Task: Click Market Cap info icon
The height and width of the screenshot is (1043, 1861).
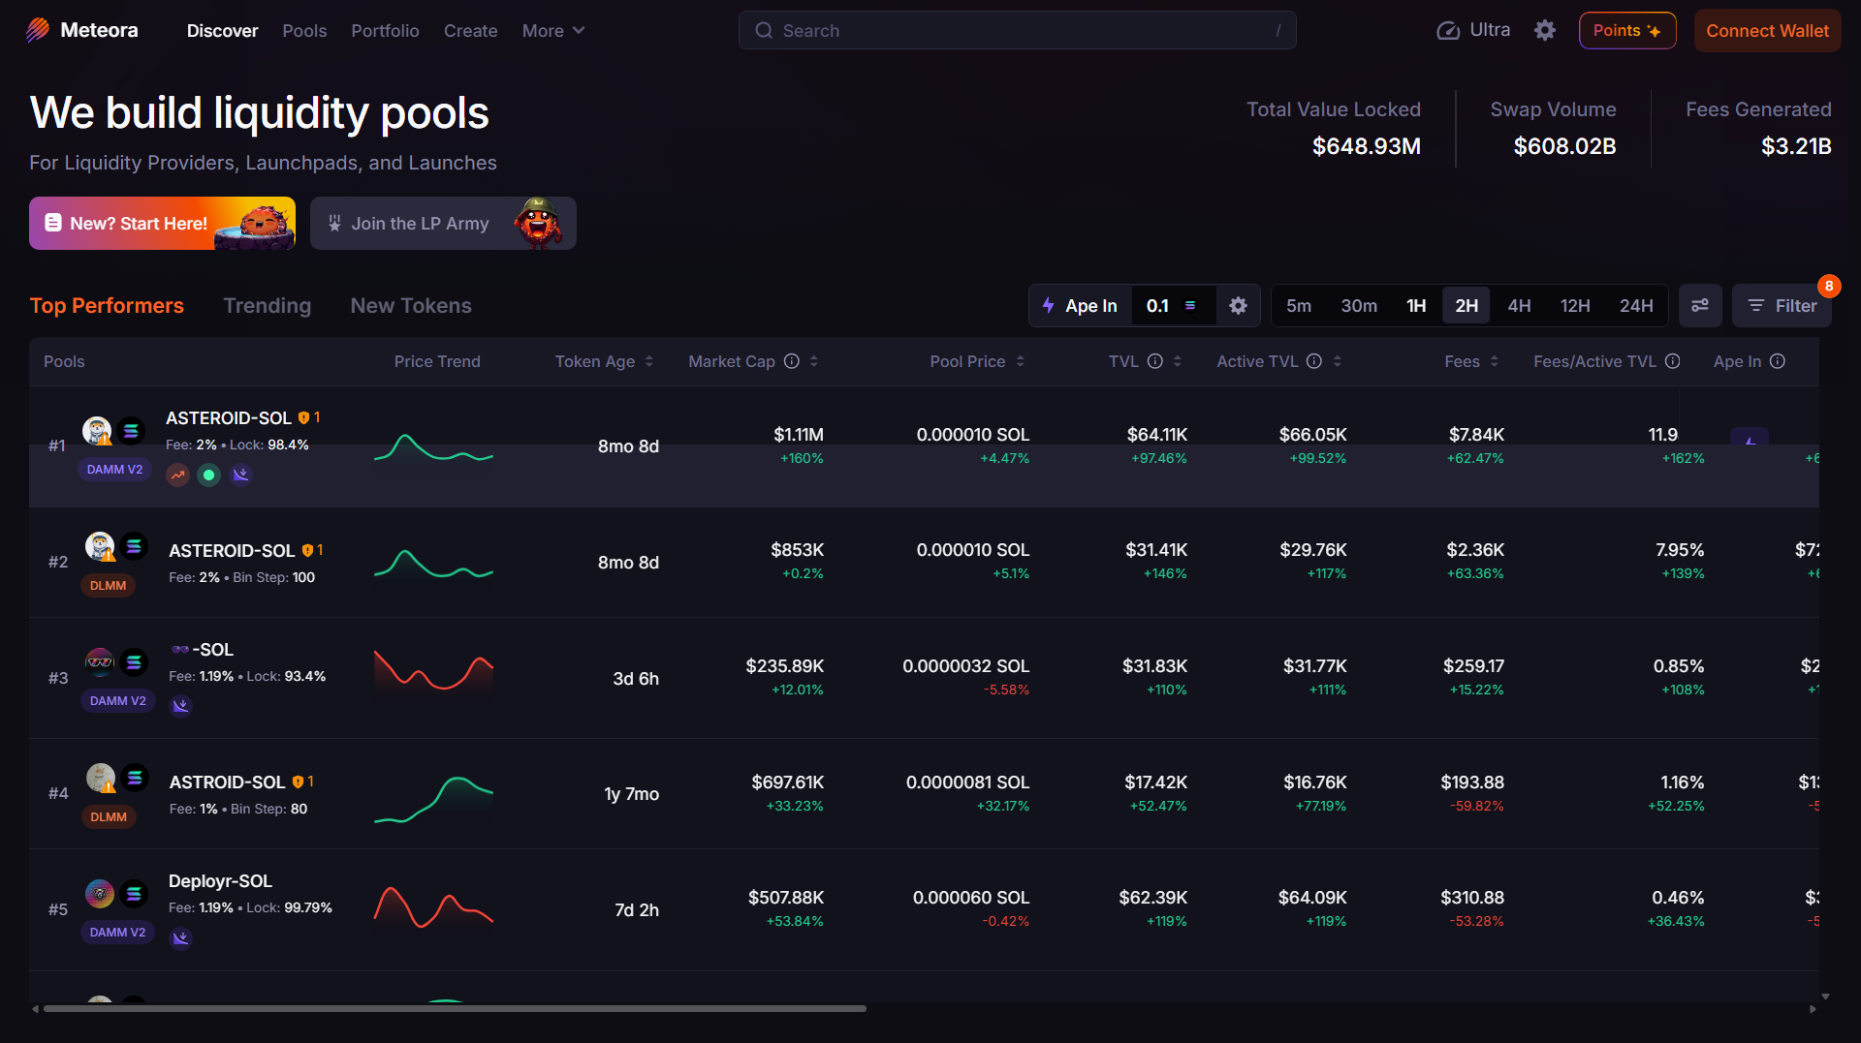Action: [792, 361]
